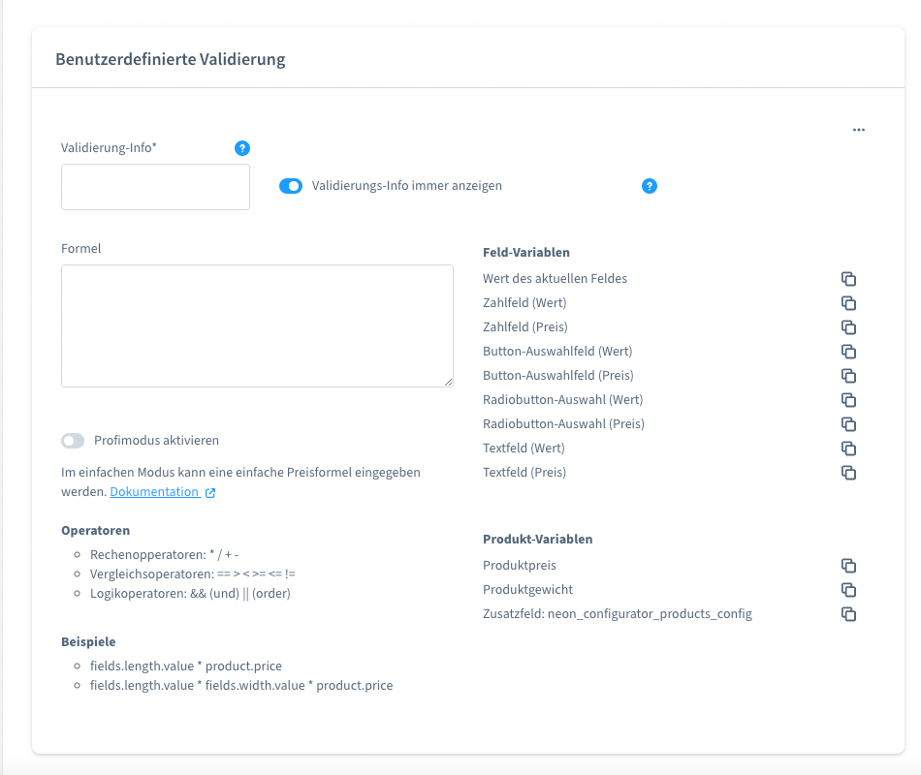The image size is (921, 775).
Task: Click into the Validierung-Info input field
Action: (155, 187)
